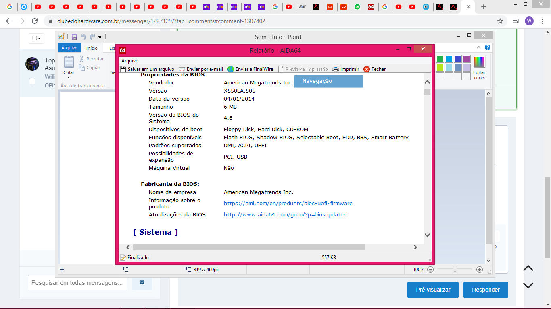Screen dimensions: 551x309
Task: Send the AIDA64 report by e-mail
Action: (201, 69)
